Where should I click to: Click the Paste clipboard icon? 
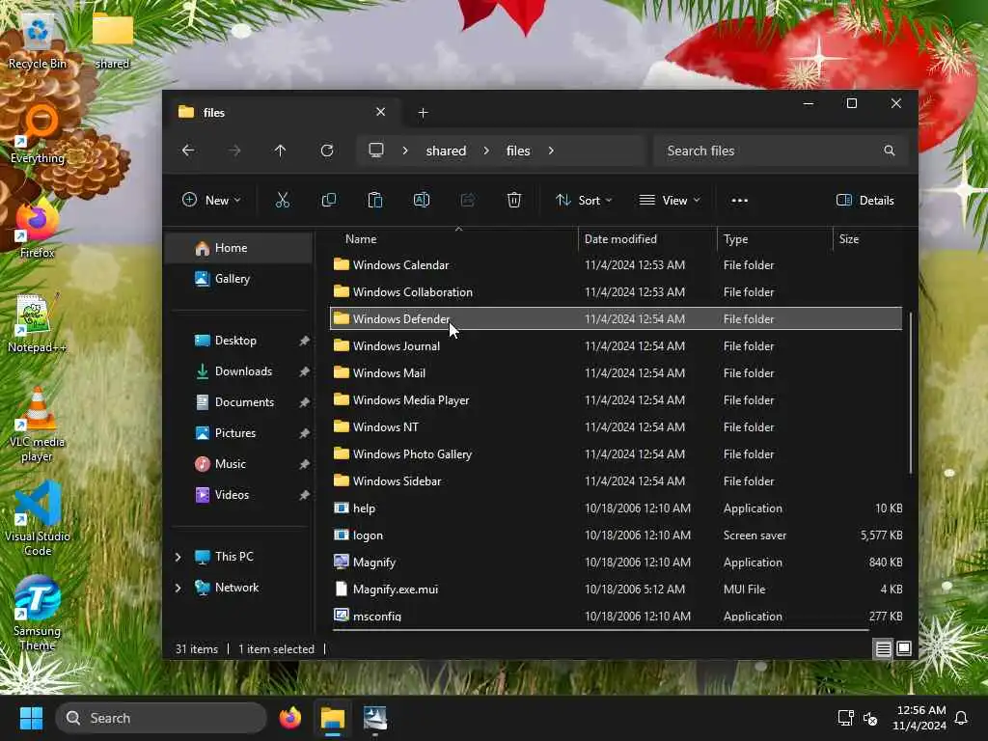[x=375, y=201]
